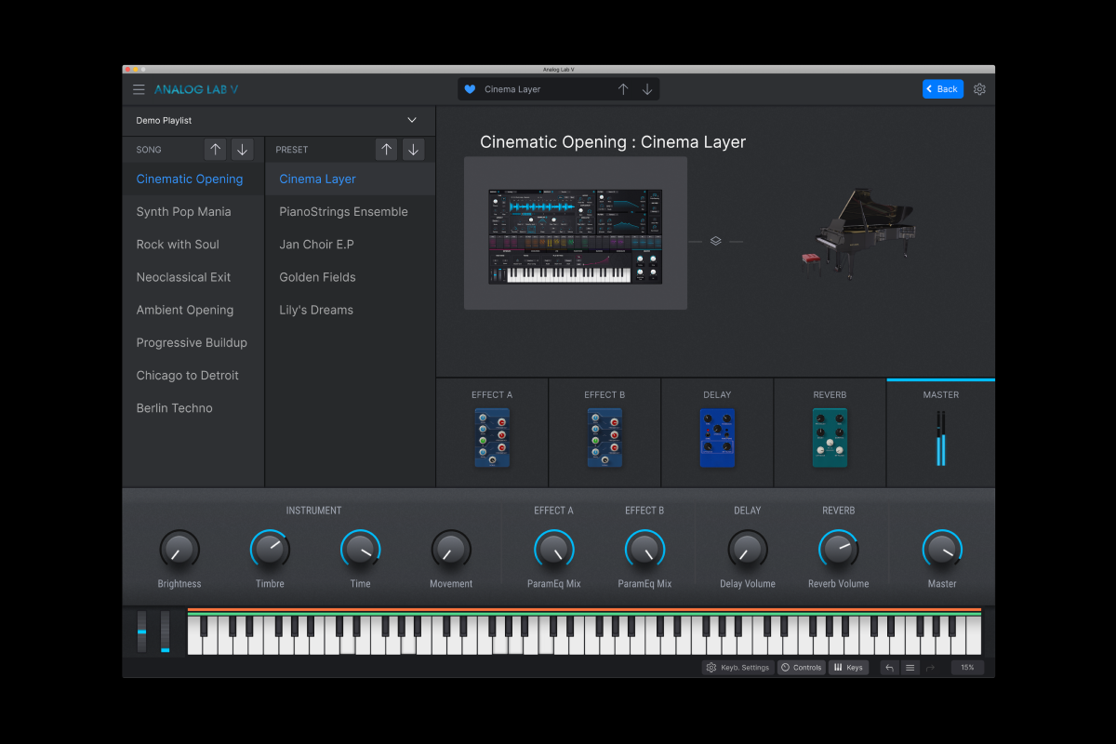Click the pitch bend wheel

click(x=142, y=631)
